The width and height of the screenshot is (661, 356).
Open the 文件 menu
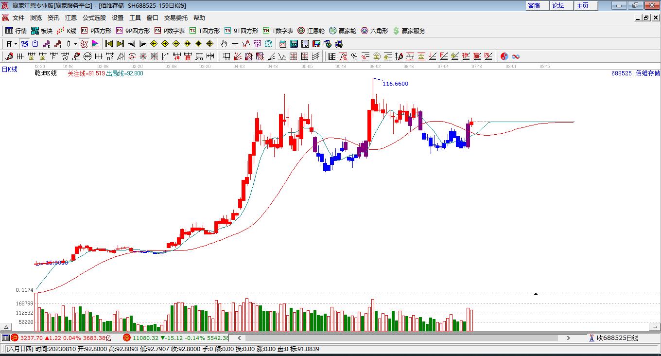pyautogui.click(x=18, y=18)
